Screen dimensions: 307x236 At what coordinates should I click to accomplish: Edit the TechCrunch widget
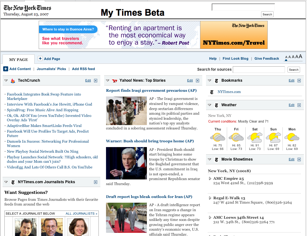(x=88, y=80)
